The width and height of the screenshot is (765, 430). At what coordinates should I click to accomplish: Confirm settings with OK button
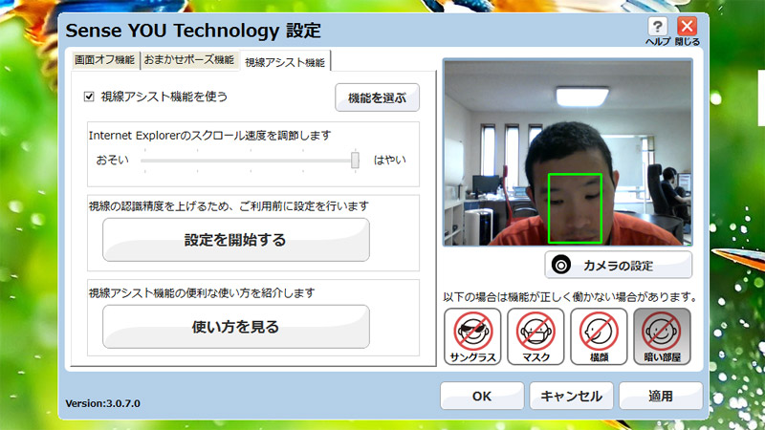click(x=482, y=396)
